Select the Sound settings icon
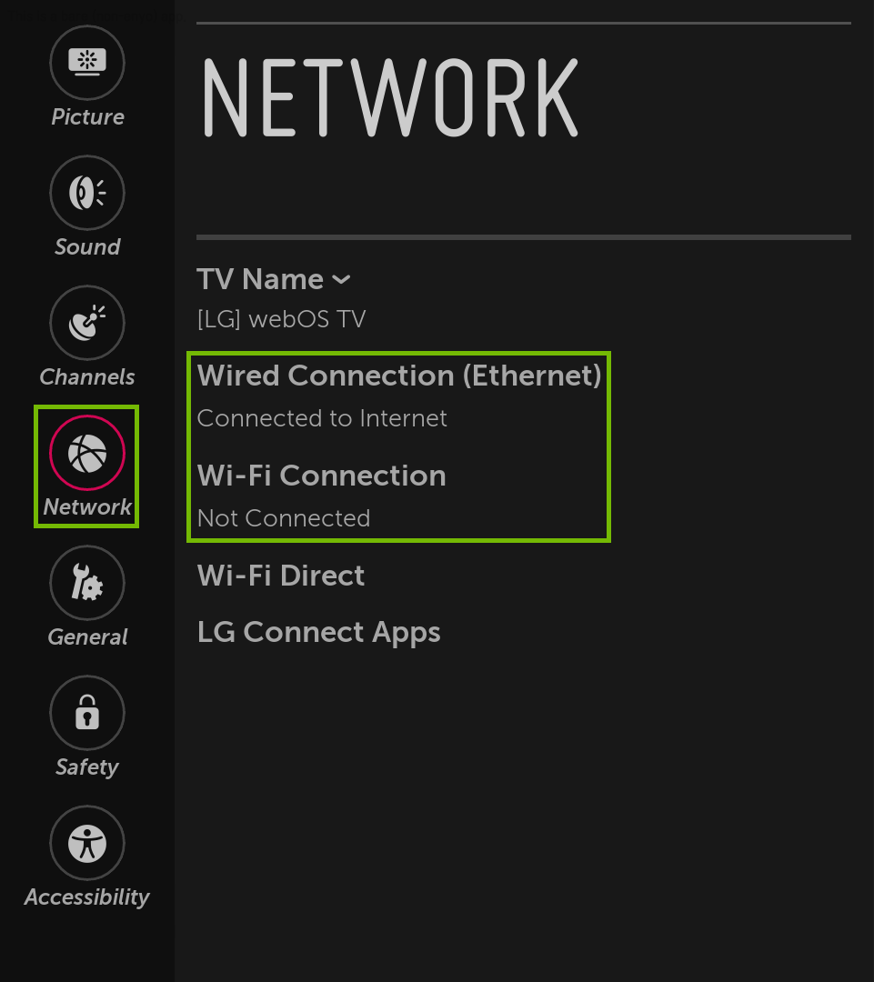 click(86, 193)
